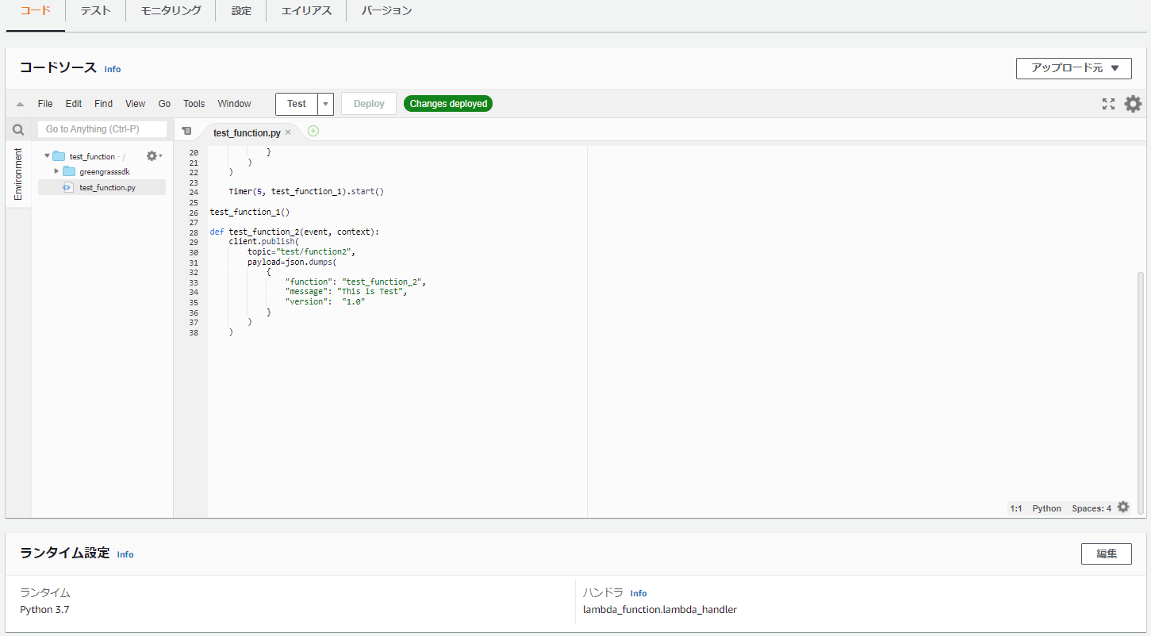The image size is (1151, 636).
Task: Close the test_function.py tab
Action: click(288, 132)
